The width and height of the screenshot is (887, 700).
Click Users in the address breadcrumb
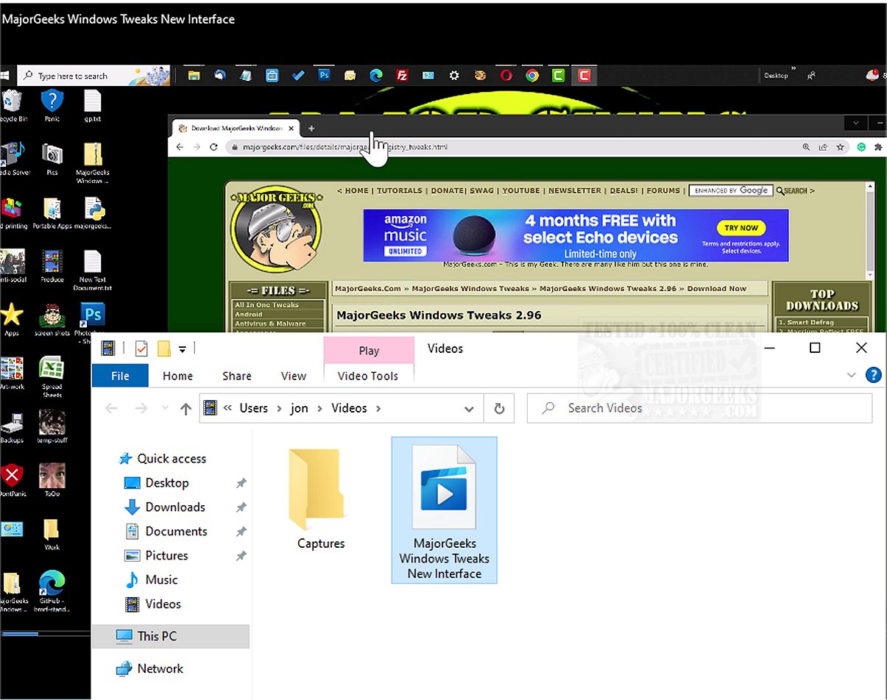254,408
